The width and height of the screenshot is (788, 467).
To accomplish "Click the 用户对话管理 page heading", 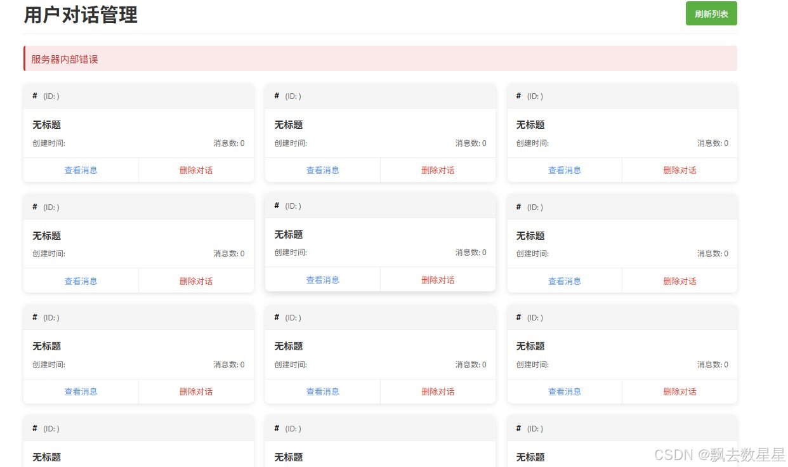I will click(81, 15).
